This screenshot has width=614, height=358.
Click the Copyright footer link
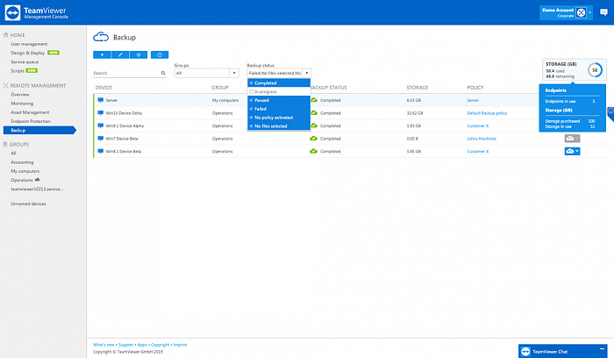pyautogui.click(x=161, y=345)
